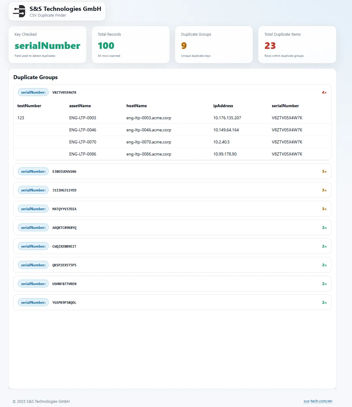Select the ENG-LTP-0070 asset cell

(82, 142)
